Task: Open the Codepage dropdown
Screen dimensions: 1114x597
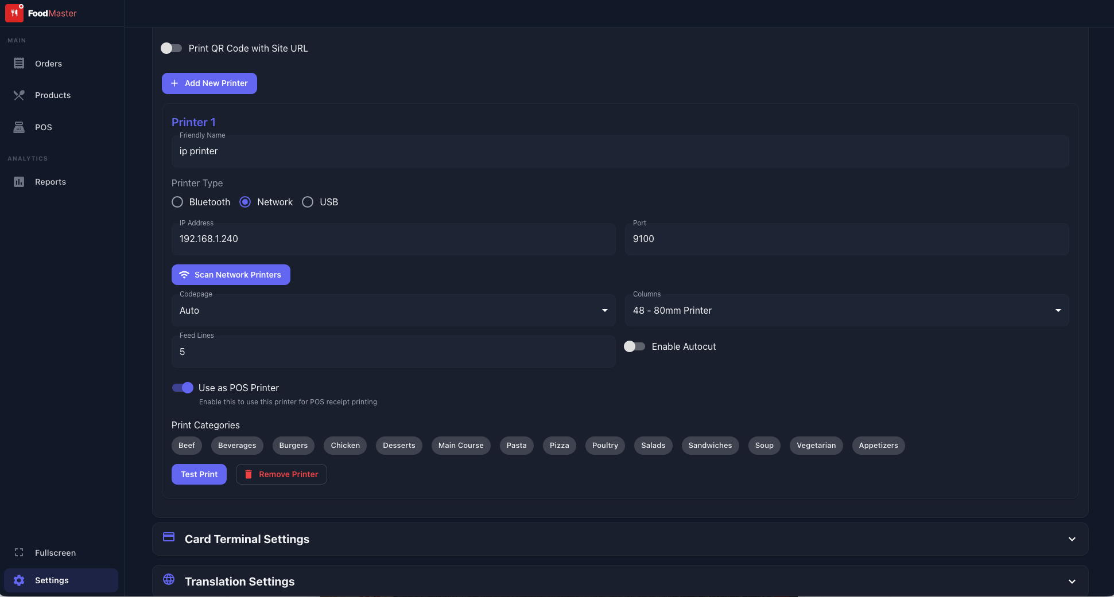Action: 393,310
